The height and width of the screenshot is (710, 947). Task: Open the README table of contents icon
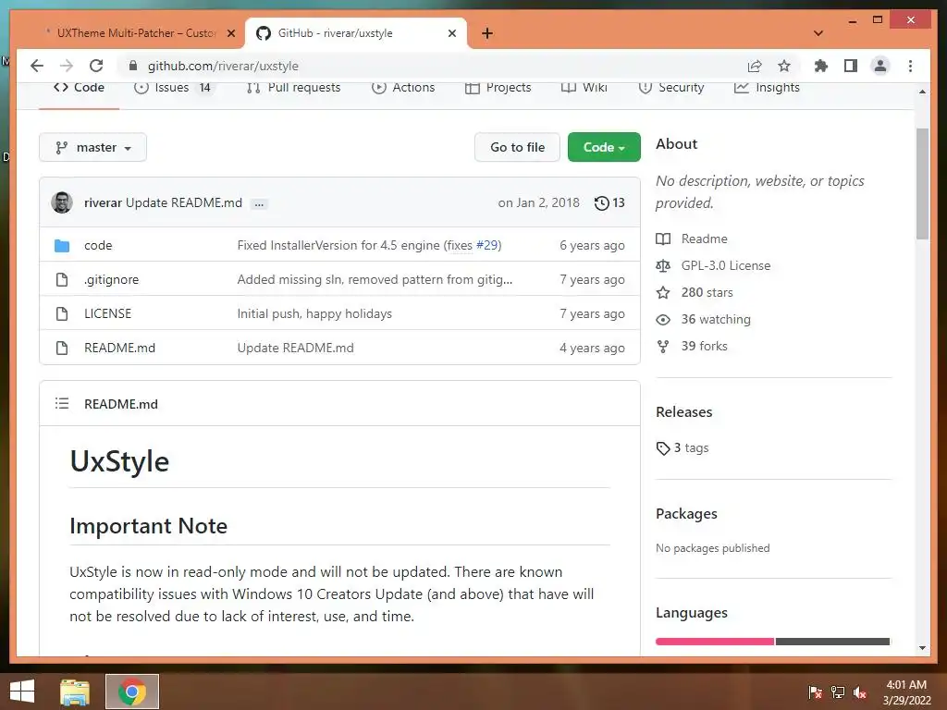click(62, 403)
